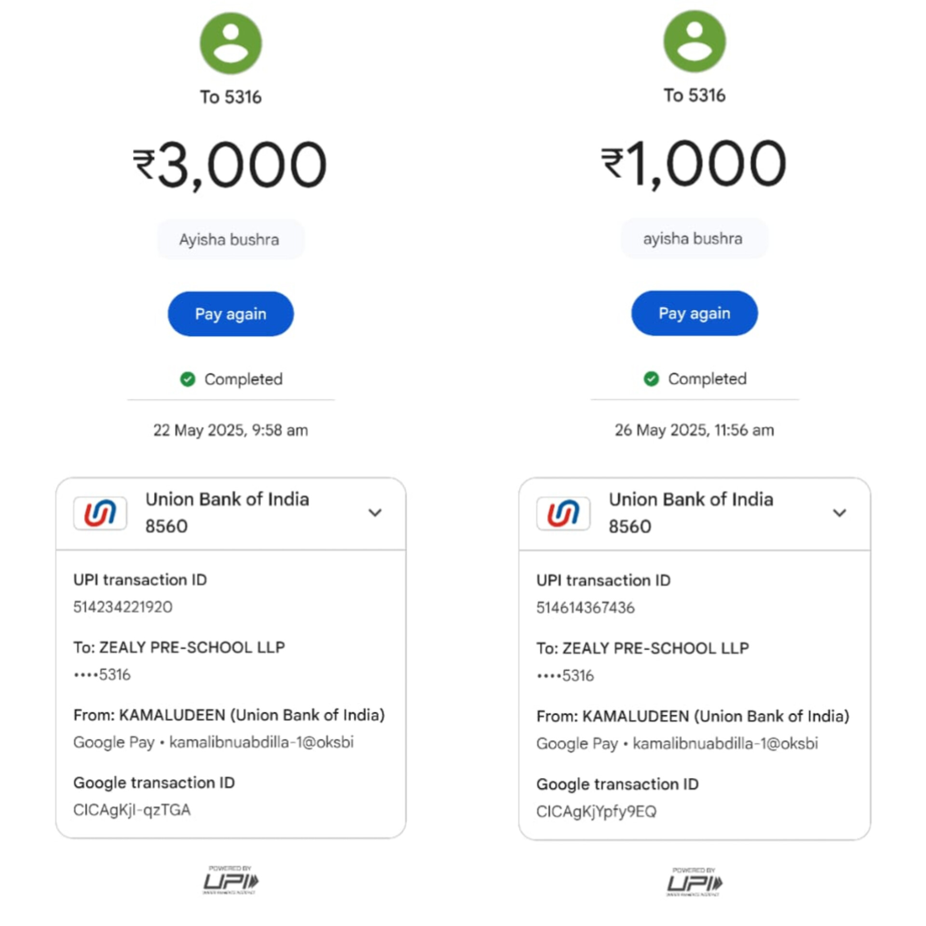
Task: Click the UPI logo under the right receipt
Action: pos(694,883)
